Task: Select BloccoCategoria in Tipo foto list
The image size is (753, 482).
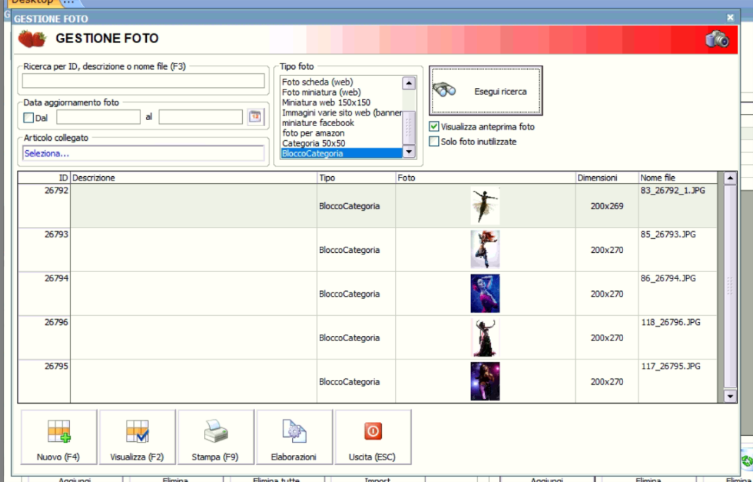Action: tap(342, 154)
